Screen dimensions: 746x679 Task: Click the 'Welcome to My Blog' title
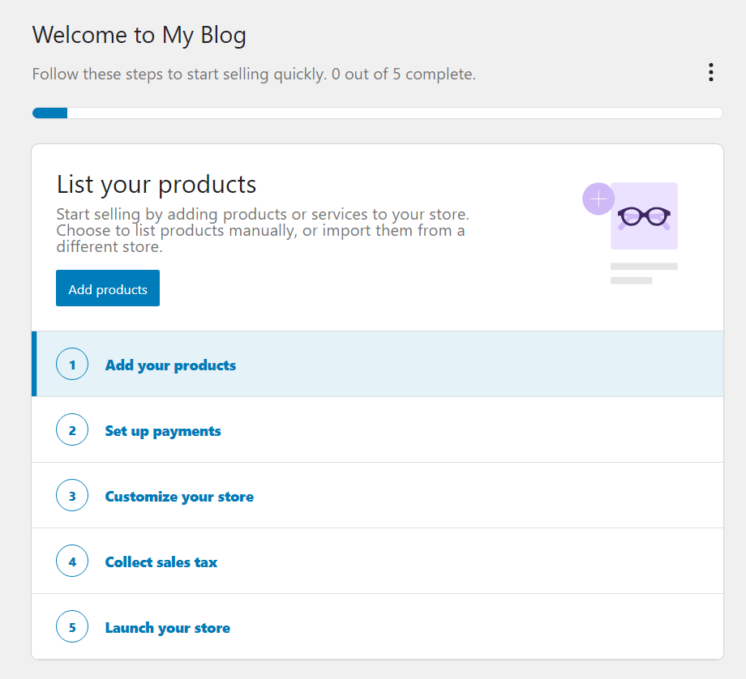point(139,36)
